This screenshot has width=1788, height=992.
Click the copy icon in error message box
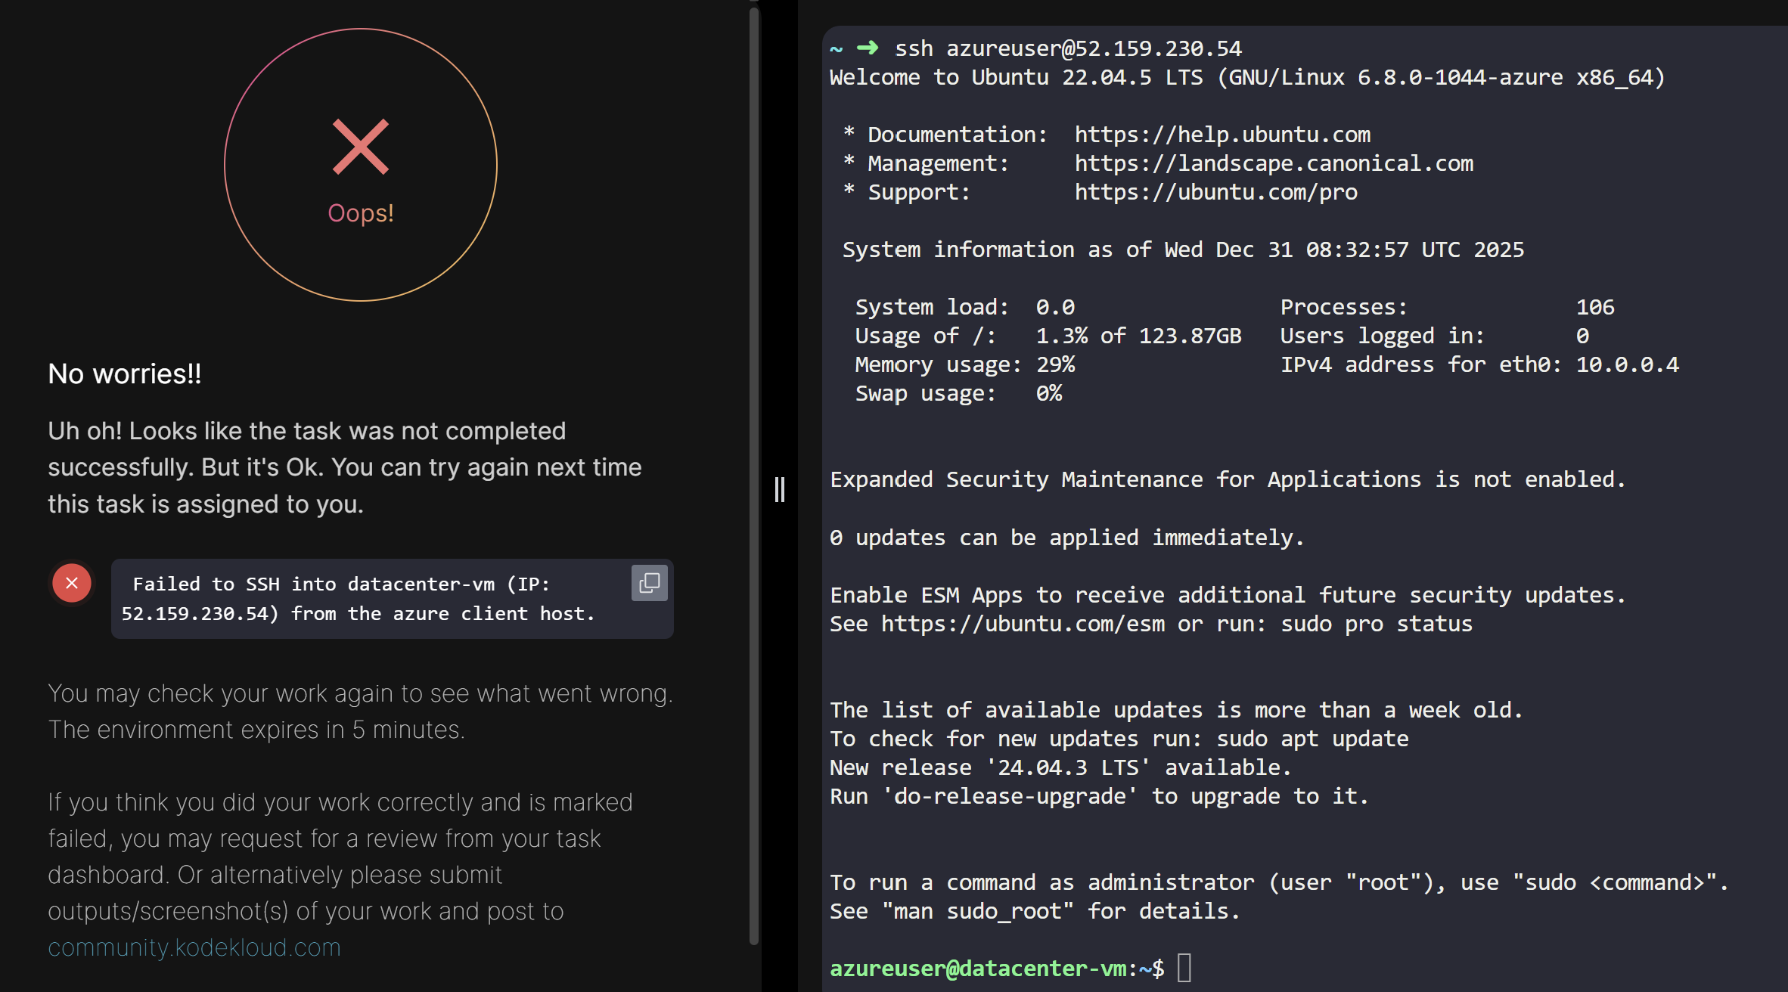[x=649, y=583]
